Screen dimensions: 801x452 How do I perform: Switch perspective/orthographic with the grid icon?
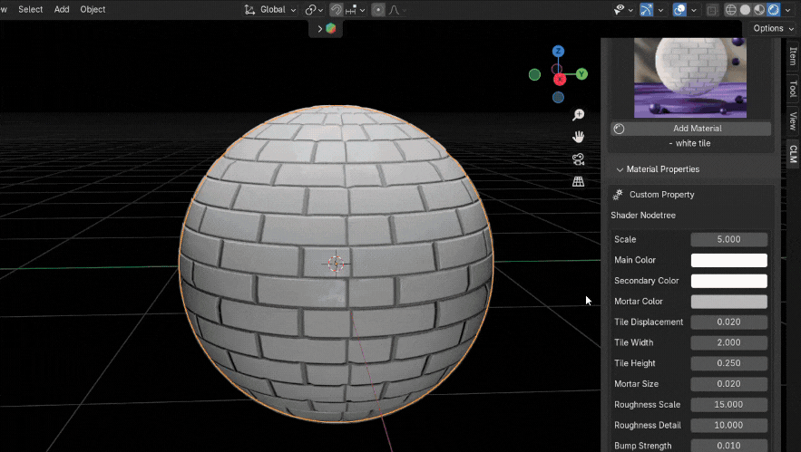(578, 181)
